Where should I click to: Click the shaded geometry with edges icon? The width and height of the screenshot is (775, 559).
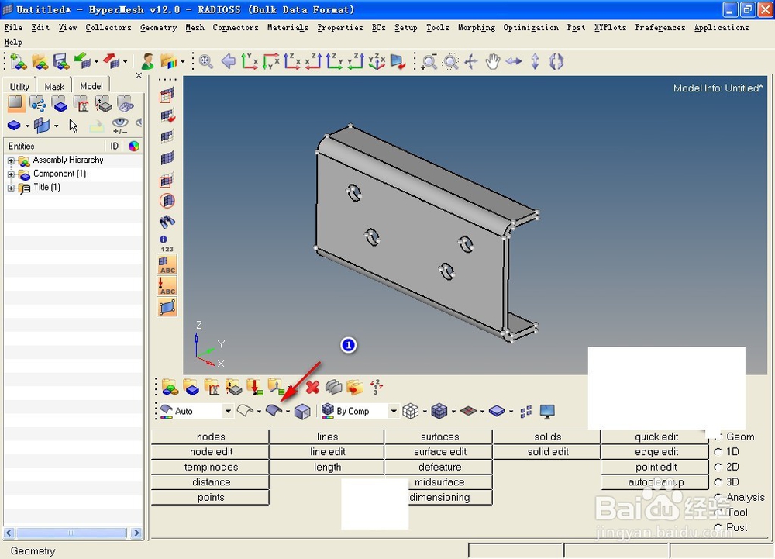(274, 410)
